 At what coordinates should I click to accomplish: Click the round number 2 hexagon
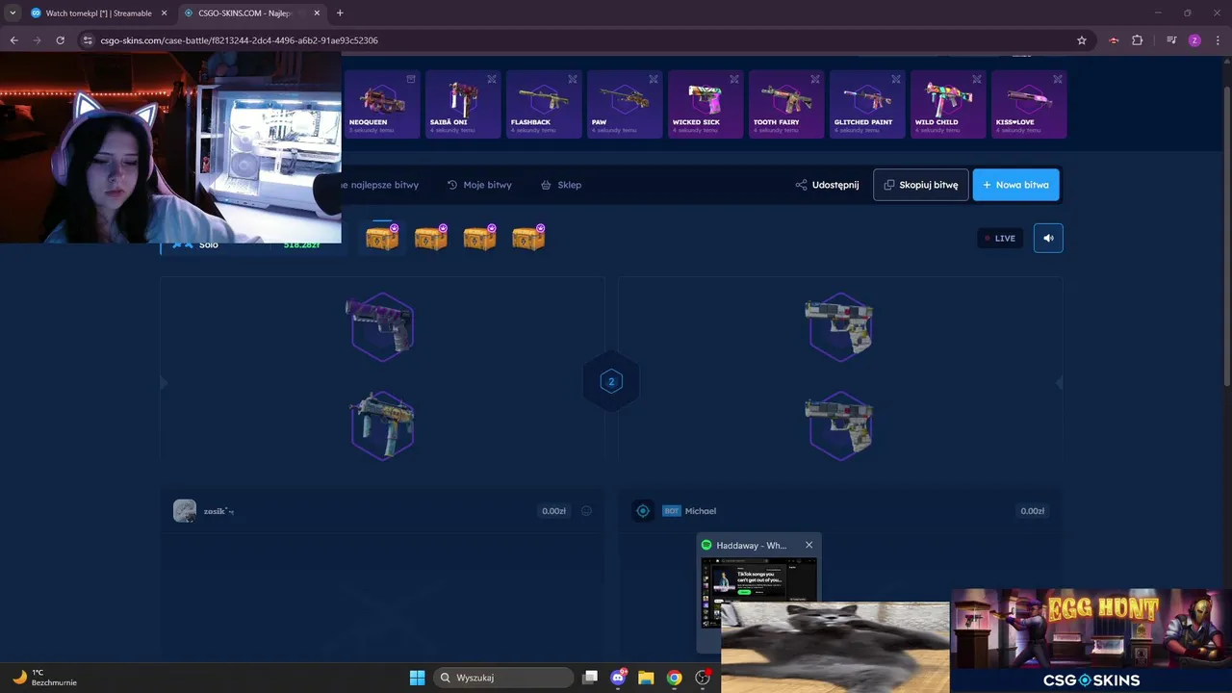click(610, 382)
